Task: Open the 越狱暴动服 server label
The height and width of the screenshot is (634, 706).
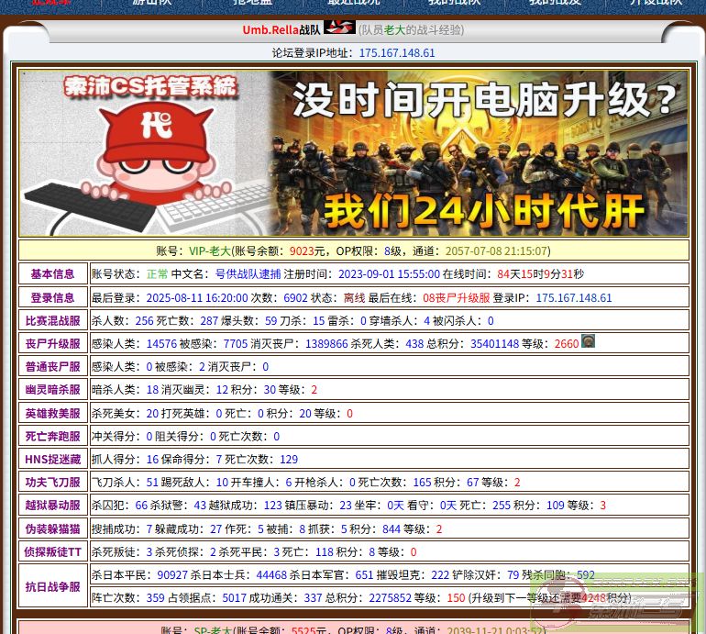Action: (52, 506)
